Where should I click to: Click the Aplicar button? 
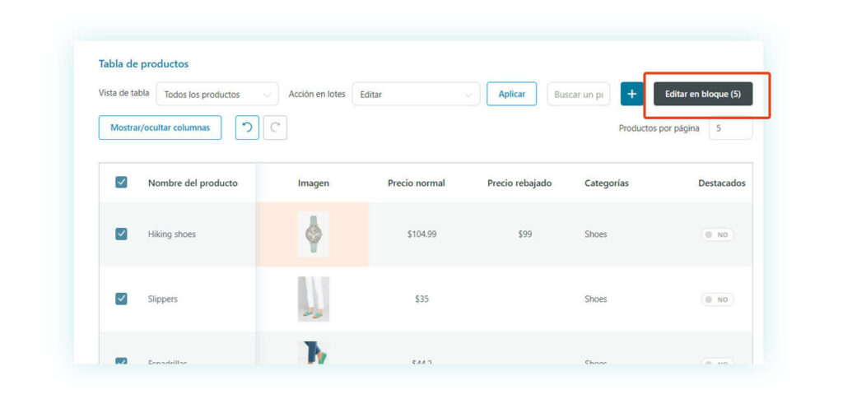(512, 94)
